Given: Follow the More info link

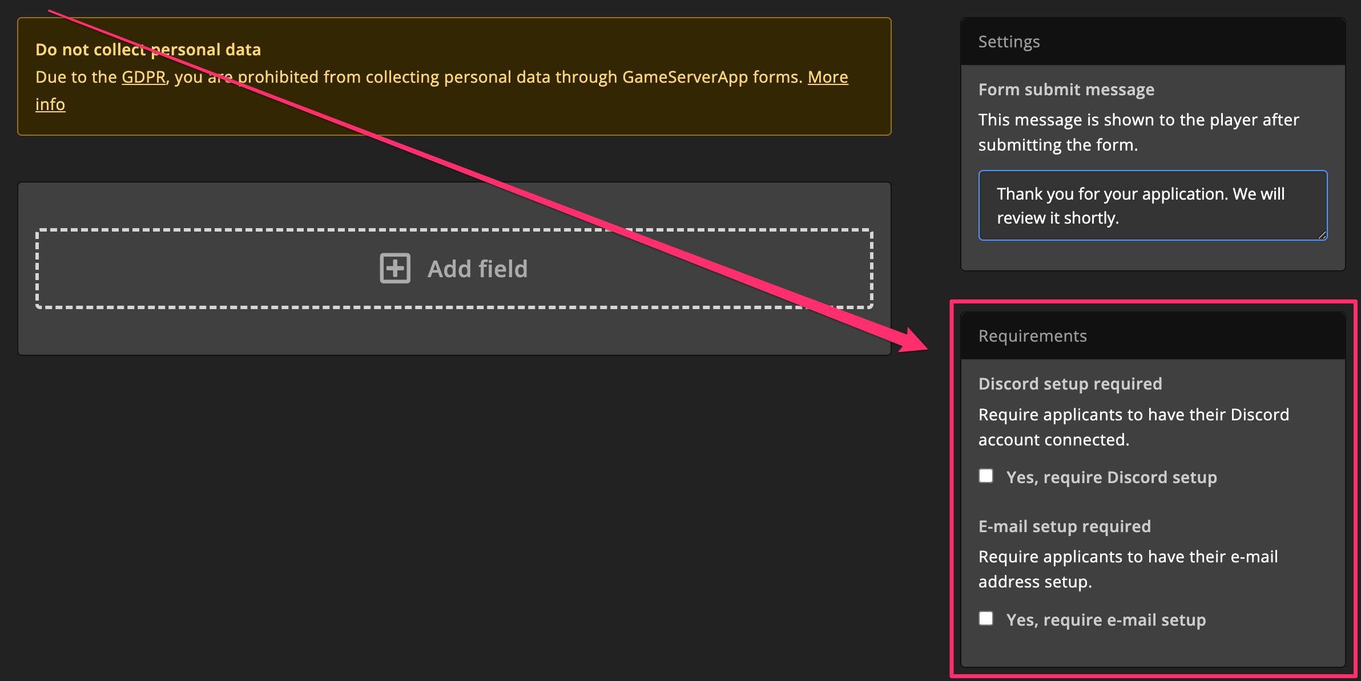Looking at the screenshot, I should [827, 77].
